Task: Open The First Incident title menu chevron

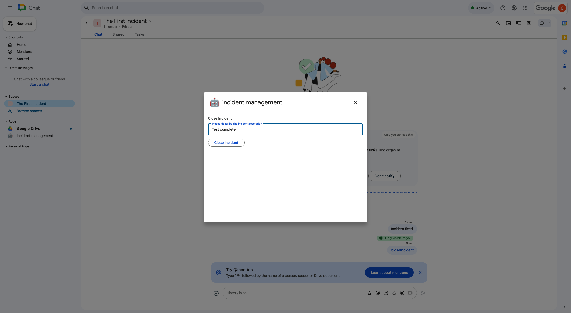Action: [150, 21]
